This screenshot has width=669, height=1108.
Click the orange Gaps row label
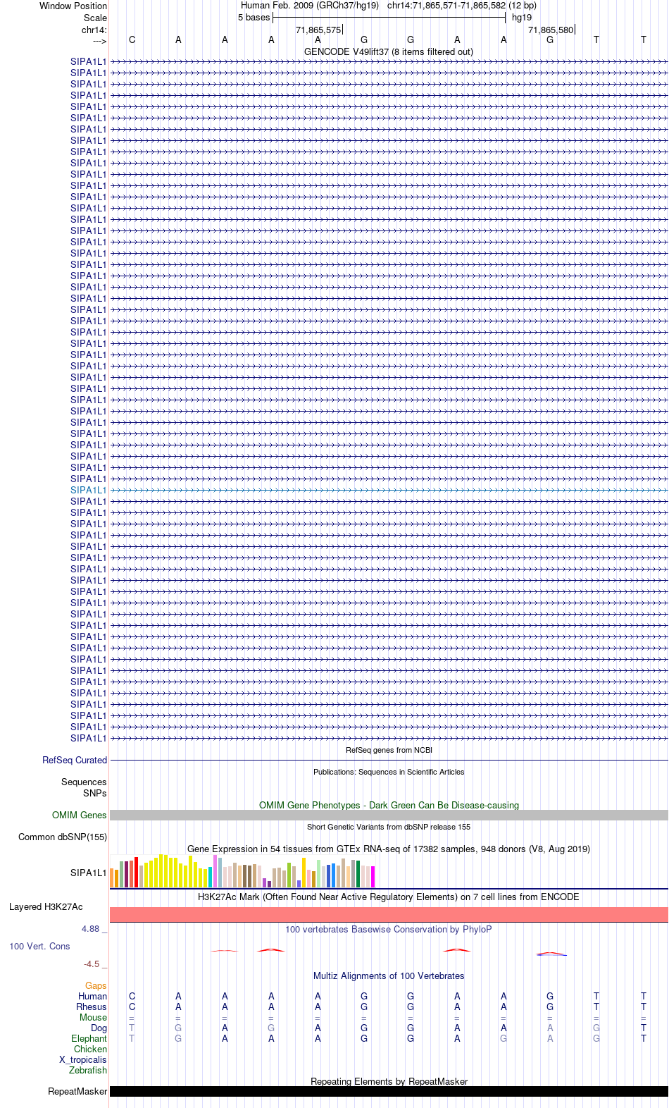(96, 985)
